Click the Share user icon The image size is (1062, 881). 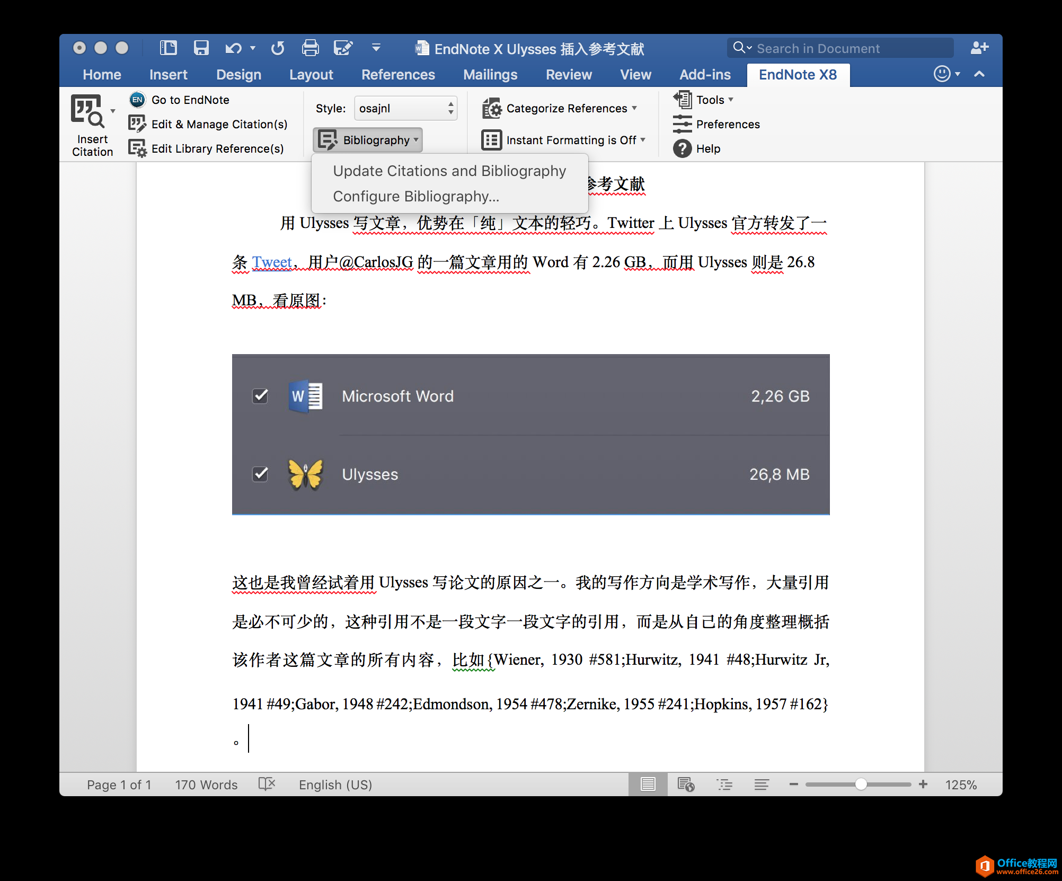coord(979,48)
